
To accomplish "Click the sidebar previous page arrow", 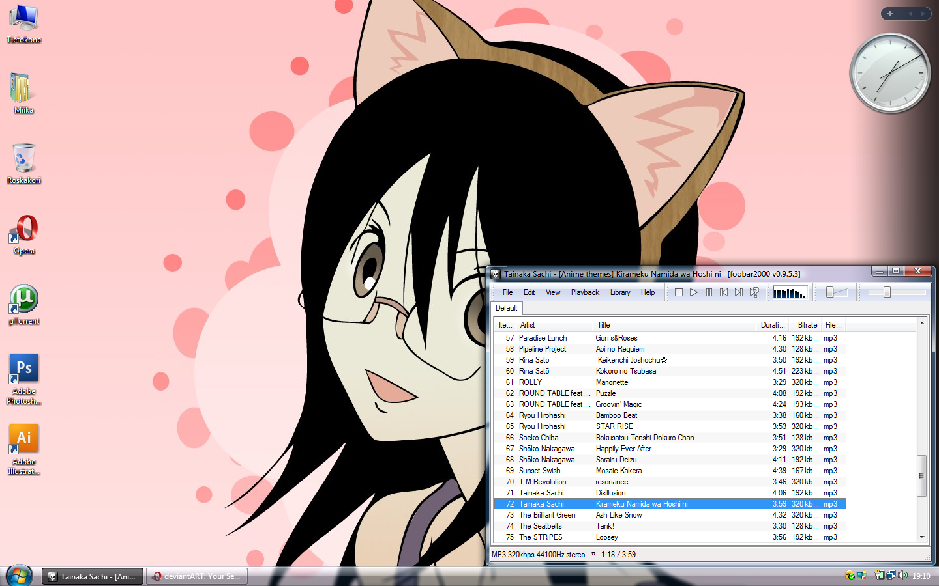I will tap(910, 13).
